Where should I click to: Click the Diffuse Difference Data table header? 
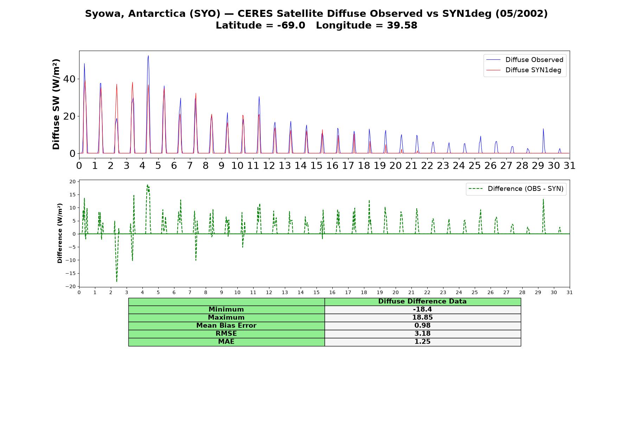(x=422, y=301)
